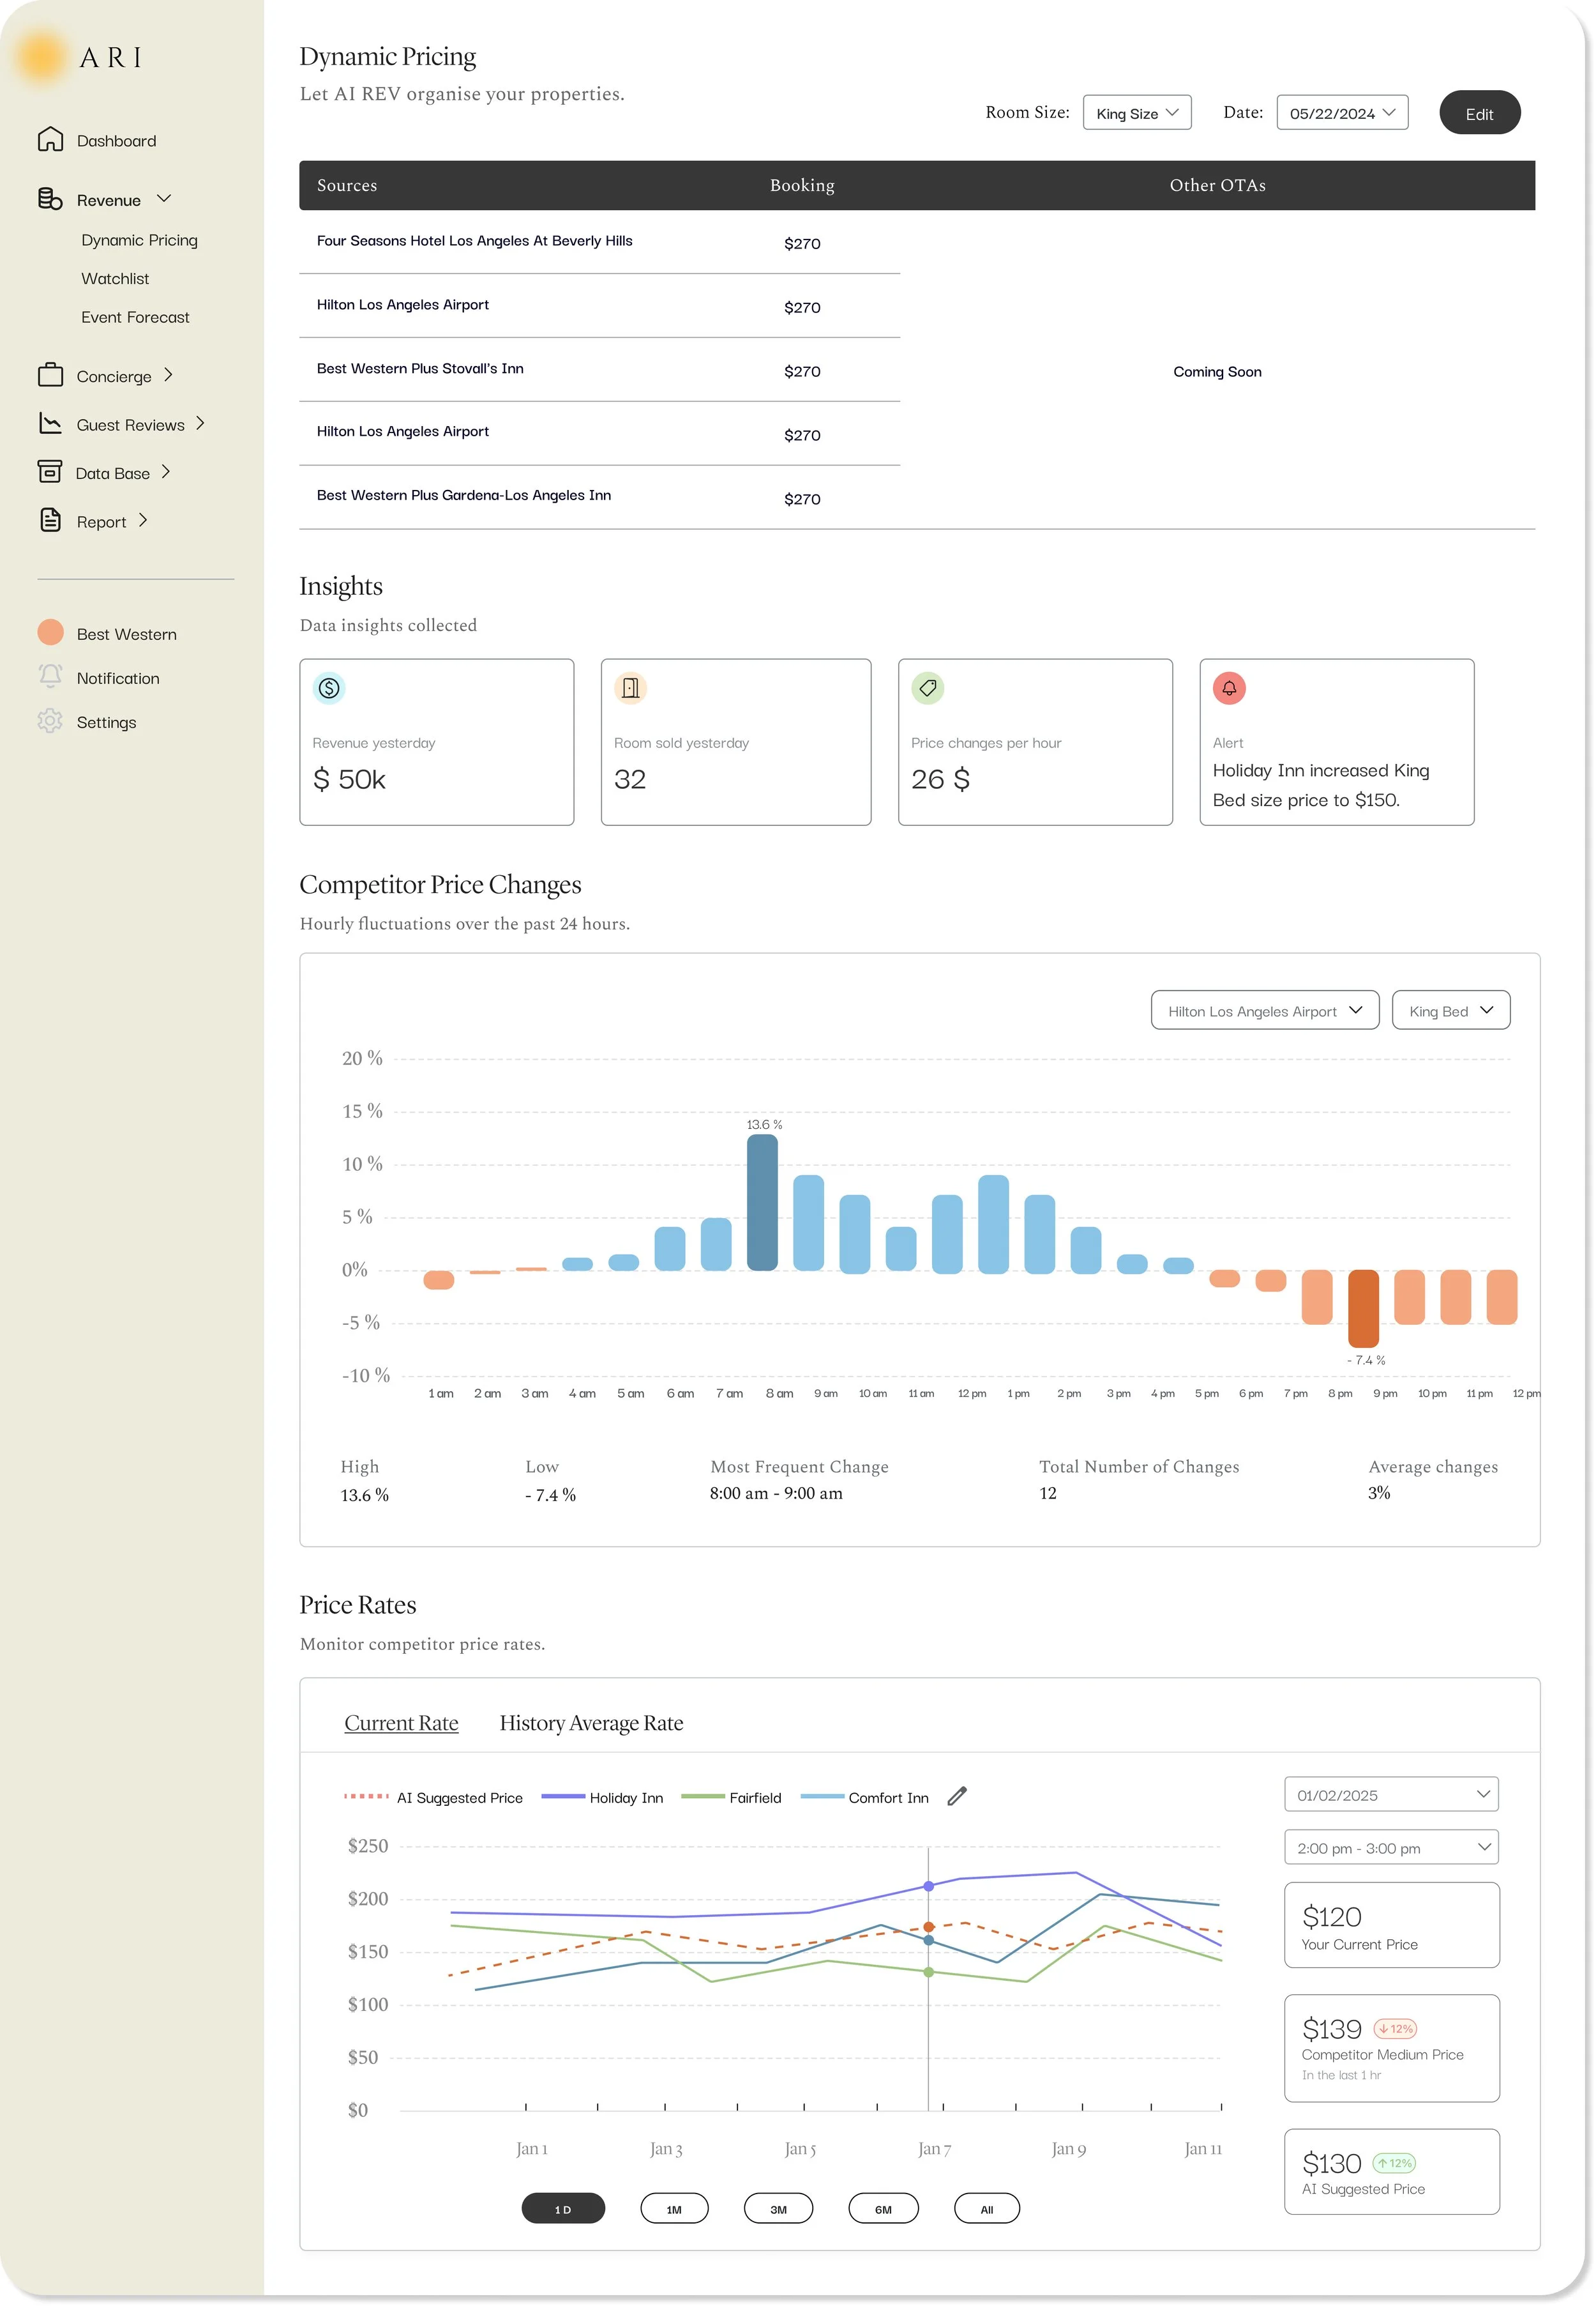Click the Guest Reviews chart icon
Viewport: 1596px width, 2306px height.
tap(50, 424)
